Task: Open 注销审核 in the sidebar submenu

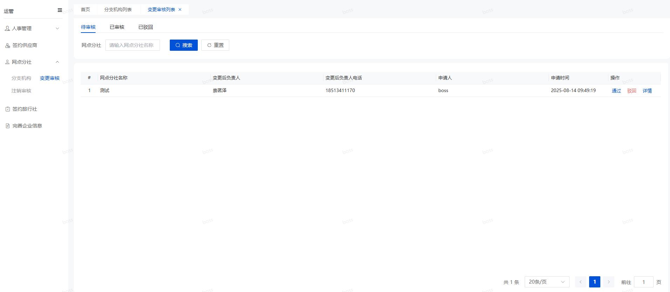Action: 21,91
